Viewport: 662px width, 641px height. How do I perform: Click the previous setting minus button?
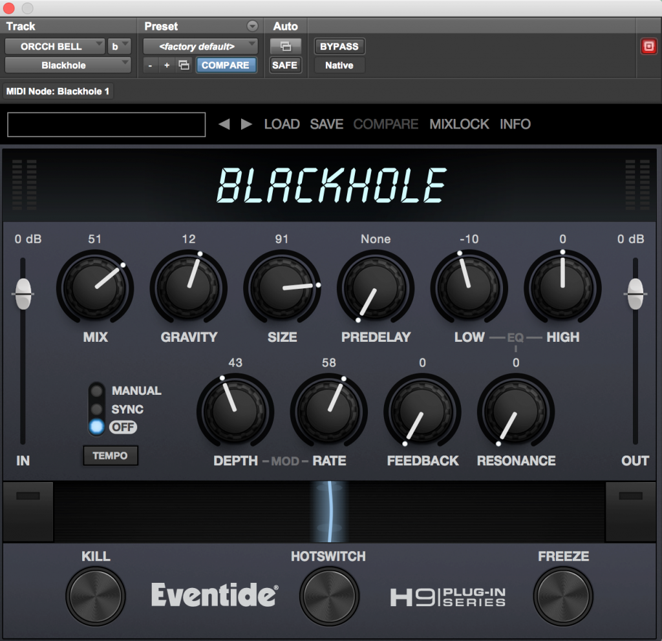150,65
